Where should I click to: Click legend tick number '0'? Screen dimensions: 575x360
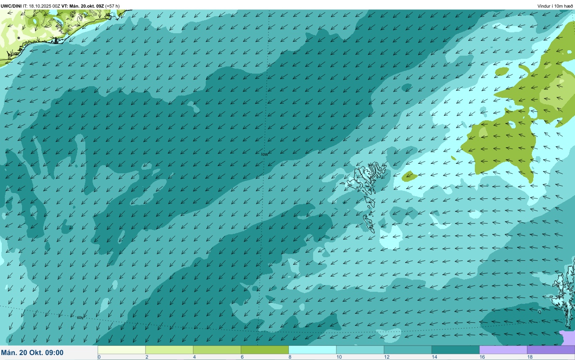(x=99, y=357)
